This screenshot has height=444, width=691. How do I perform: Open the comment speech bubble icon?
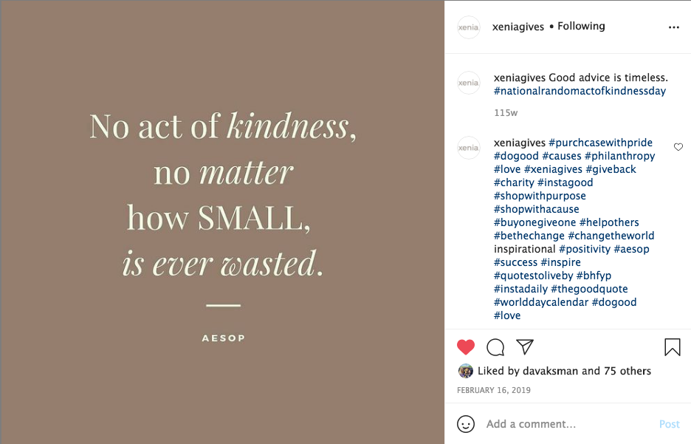point(495,347)
